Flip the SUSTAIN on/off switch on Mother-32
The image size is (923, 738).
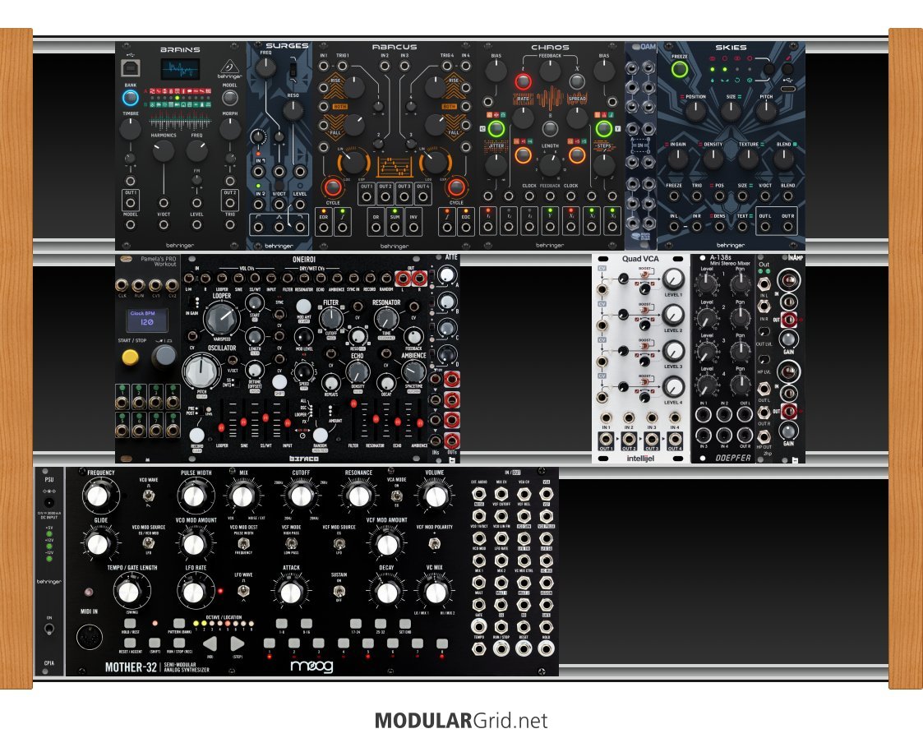[336, 591]
